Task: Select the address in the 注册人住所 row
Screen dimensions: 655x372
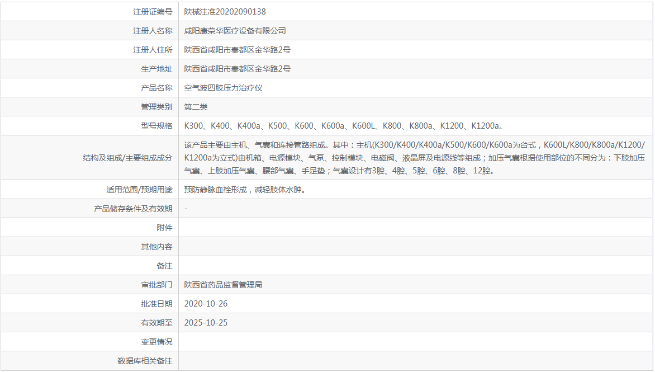Action: pyautogui.click(x=238, y=50)
